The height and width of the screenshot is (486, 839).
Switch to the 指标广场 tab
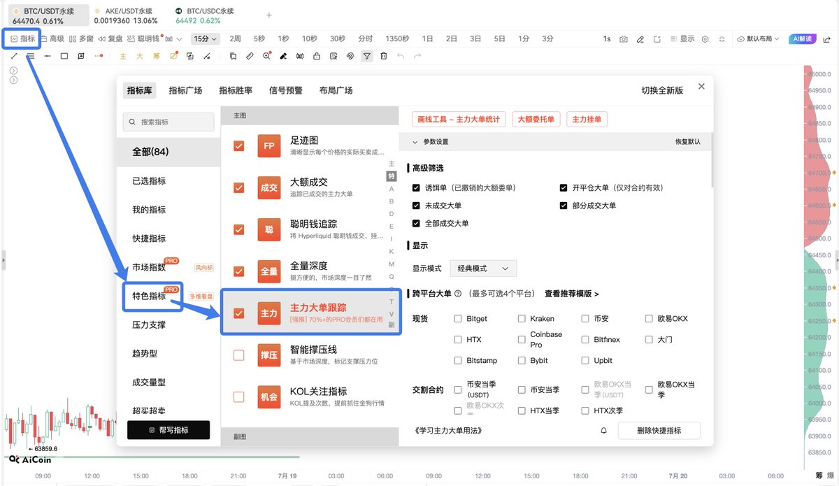pyautogui.click(x=185, y=90)
